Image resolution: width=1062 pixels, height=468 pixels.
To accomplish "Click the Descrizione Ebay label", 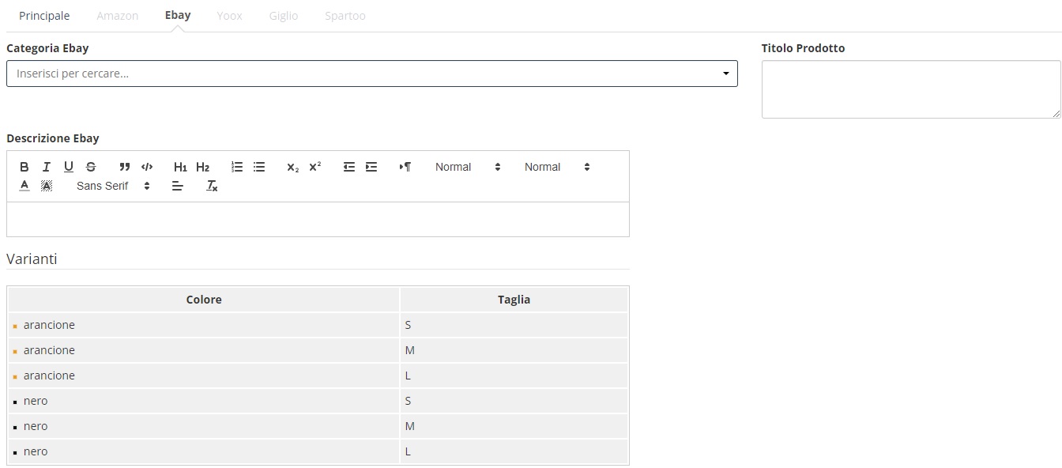I will click(x=53, y=138).
